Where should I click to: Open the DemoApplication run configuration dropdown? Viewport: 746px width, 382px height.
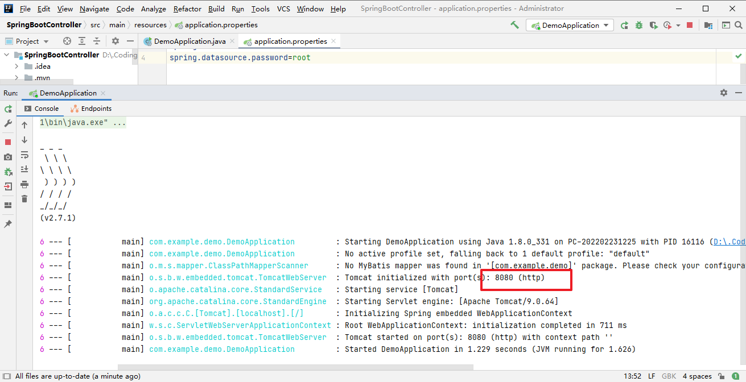(x=570, y=25)
